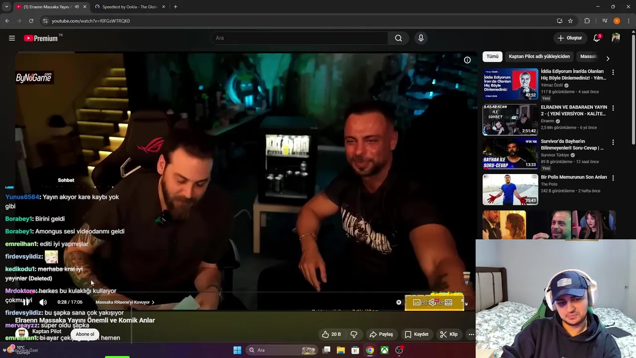The width and height of the screenshot is (636, 358).
Task: Bookmark this page with star
Action: coord(570,21)
